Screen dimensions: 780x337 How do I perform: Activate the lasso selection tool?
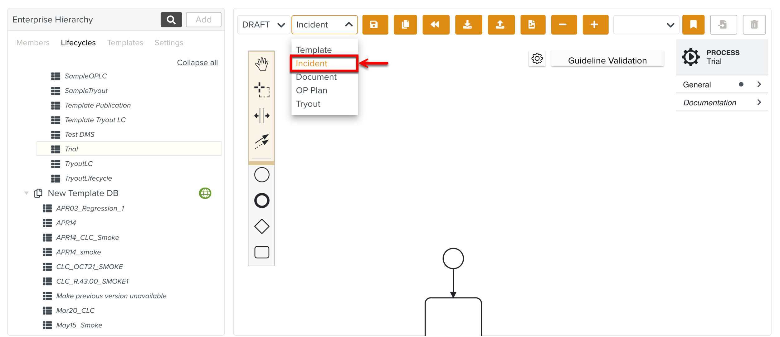click(x=261, y=90)
